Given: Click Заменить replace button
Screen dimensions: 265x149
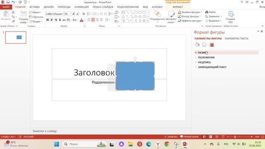Looking at the screenshot, I should (x=214, y=17).
